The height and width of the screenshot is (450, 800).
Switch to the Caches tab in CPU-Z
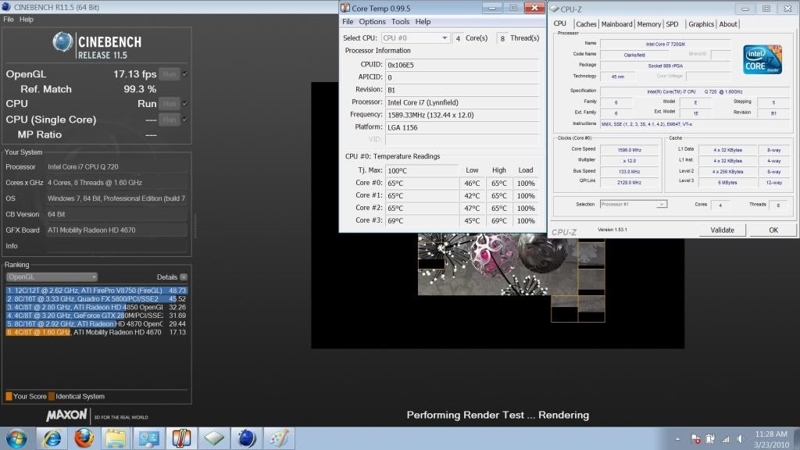(586, 24)
